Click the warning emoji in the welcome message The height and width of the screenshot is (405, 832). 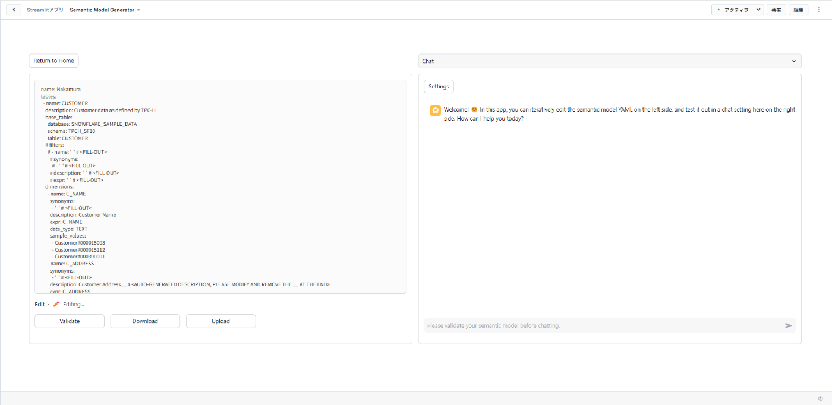pos(475,109)
